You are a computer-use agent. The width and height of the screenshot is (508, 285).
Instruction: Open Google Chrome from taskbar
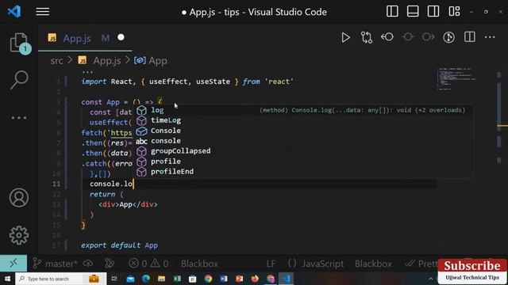208,279
